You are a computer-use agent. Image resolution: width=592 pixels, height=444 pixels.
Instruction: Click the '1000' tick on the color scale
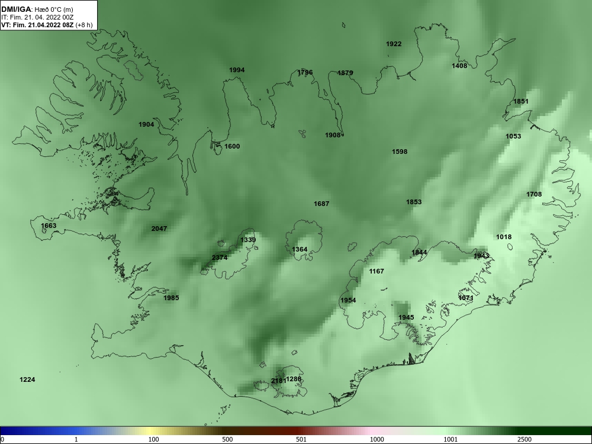[x=377, y=439]
